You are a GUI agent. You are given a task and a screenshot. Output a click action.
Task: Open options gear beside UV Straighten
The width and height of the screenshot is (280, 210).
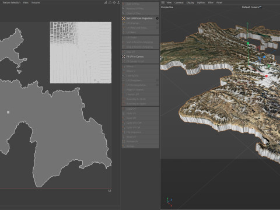pyautogui.click(x=157, y=80)
